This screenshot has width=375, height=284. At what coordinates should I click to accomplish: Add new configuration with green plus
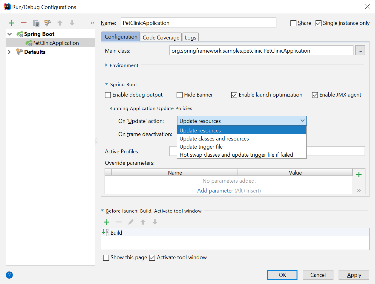pos(12,23)
